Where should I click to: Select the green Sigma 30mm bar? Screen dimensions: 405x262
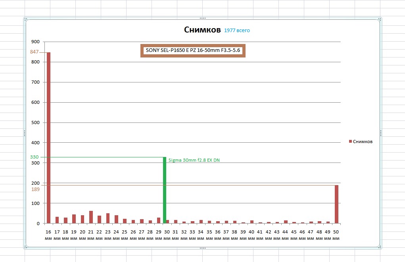pyautogui.click(x=165, y=190)
